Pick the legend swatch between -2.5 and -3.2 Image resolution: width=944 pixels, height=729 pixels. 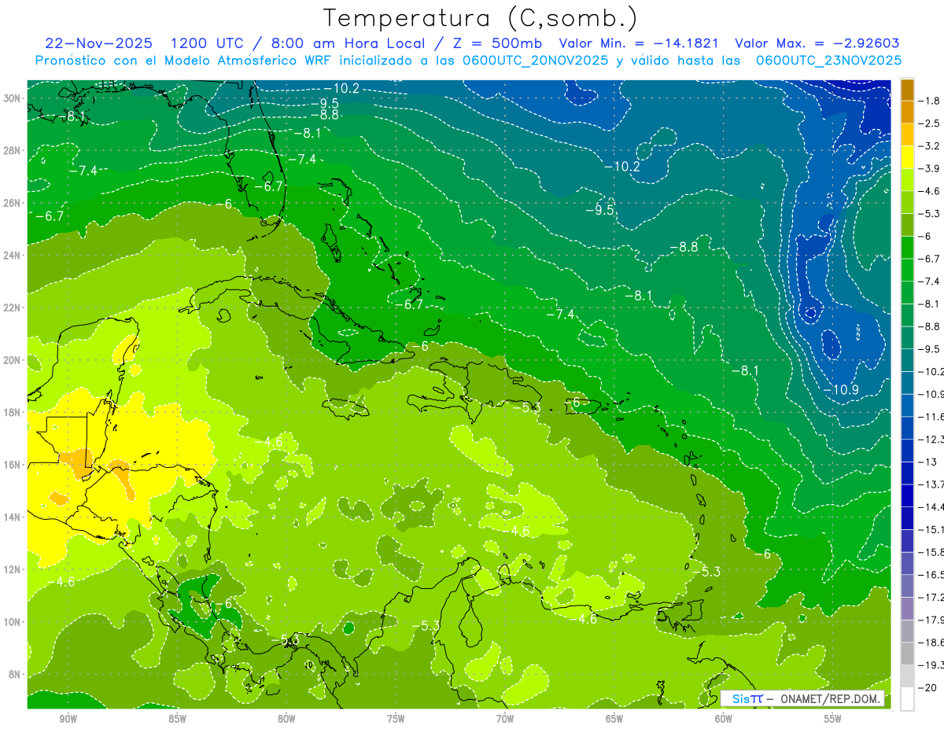(x=907, y=135)
